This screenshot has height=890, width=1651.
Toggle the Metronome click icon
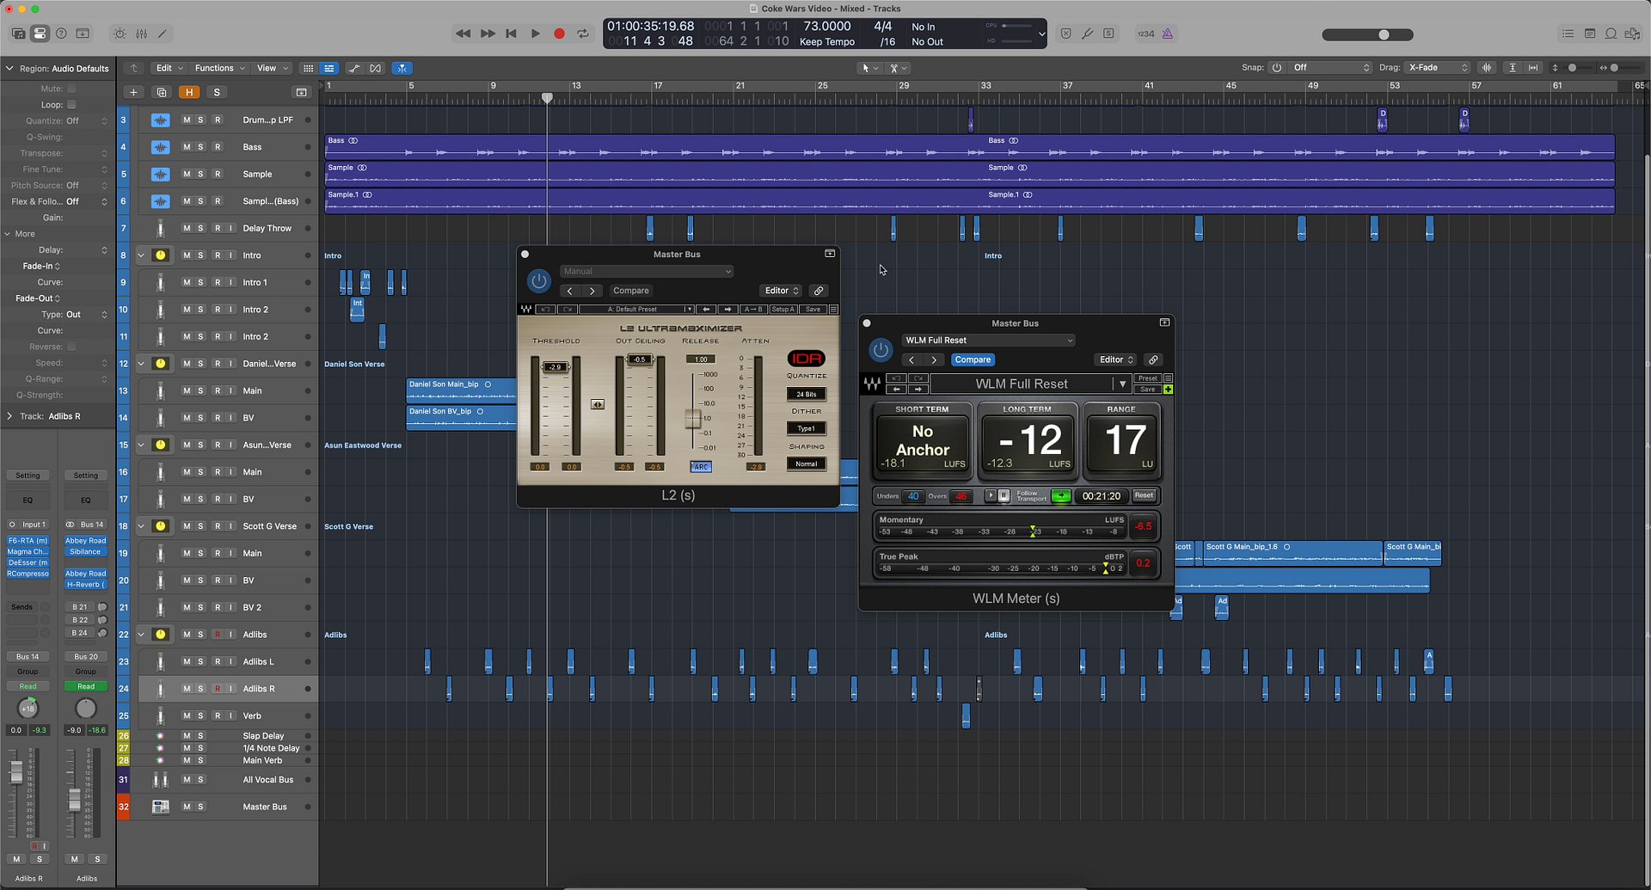(x=1168, y=34)
